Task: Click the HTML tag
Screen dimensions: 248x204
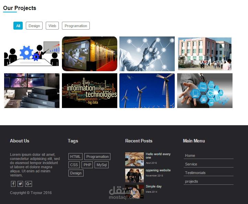Action: [75, 157]
